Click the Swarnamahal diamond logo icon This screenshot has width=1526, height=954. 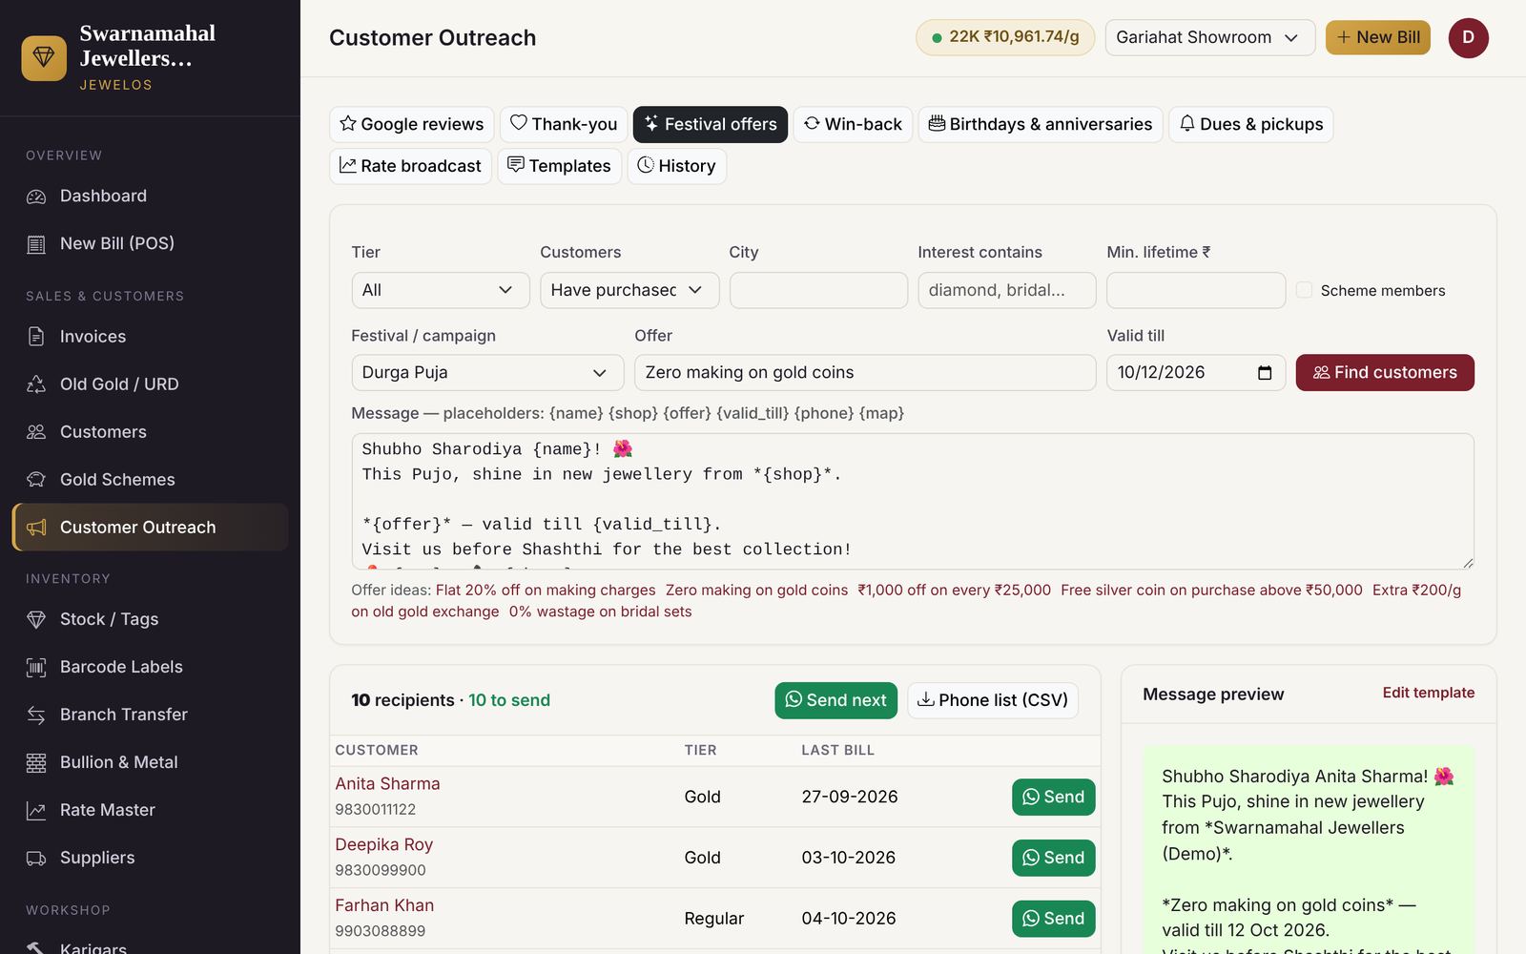[x=44, y=58]
